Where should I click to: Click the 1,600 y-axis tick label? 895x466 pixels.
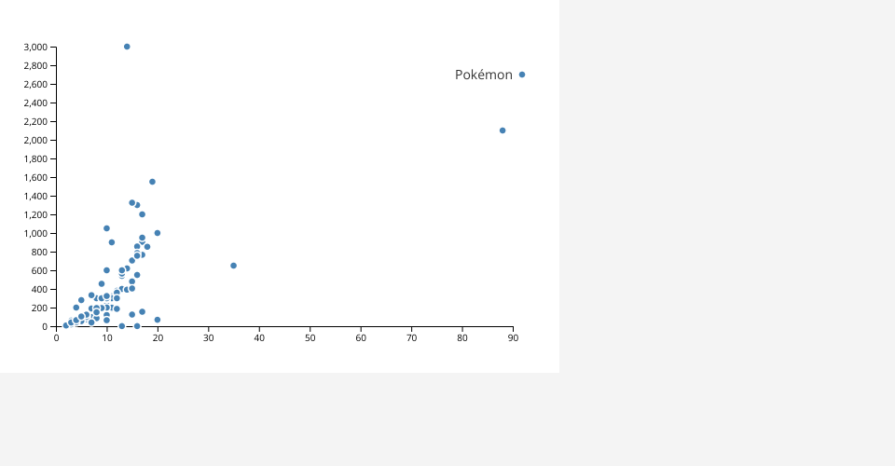[x=35, y=177]
